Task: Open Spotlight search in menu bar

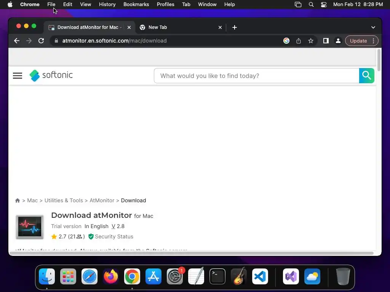Action: pos(311,5)
